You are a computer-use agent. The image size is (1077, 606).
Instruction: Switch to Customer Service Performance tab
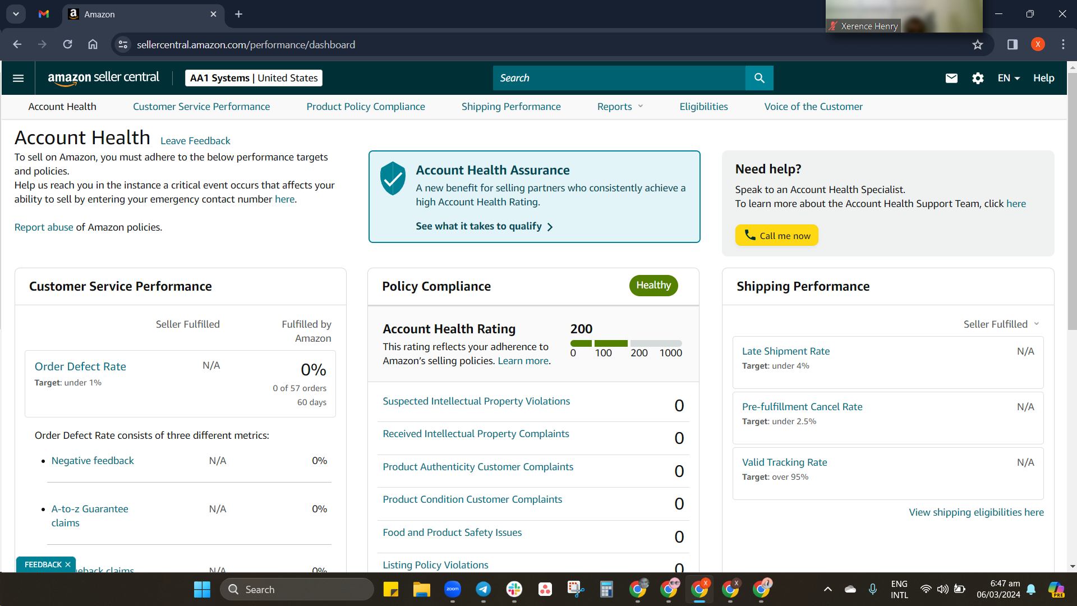(201, 107)
